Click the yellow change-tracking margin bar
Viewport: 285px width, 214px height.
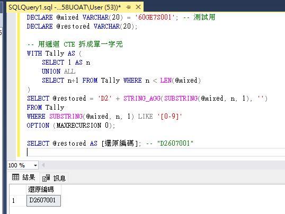coord(19,85)
